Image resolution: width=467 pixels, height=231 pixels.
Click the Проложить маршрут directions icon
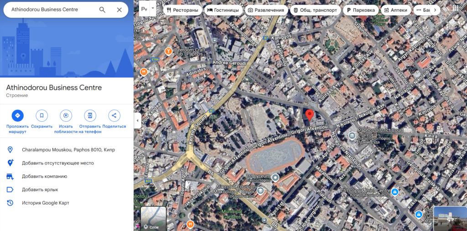pyautogui.click(x=17, y=115)
